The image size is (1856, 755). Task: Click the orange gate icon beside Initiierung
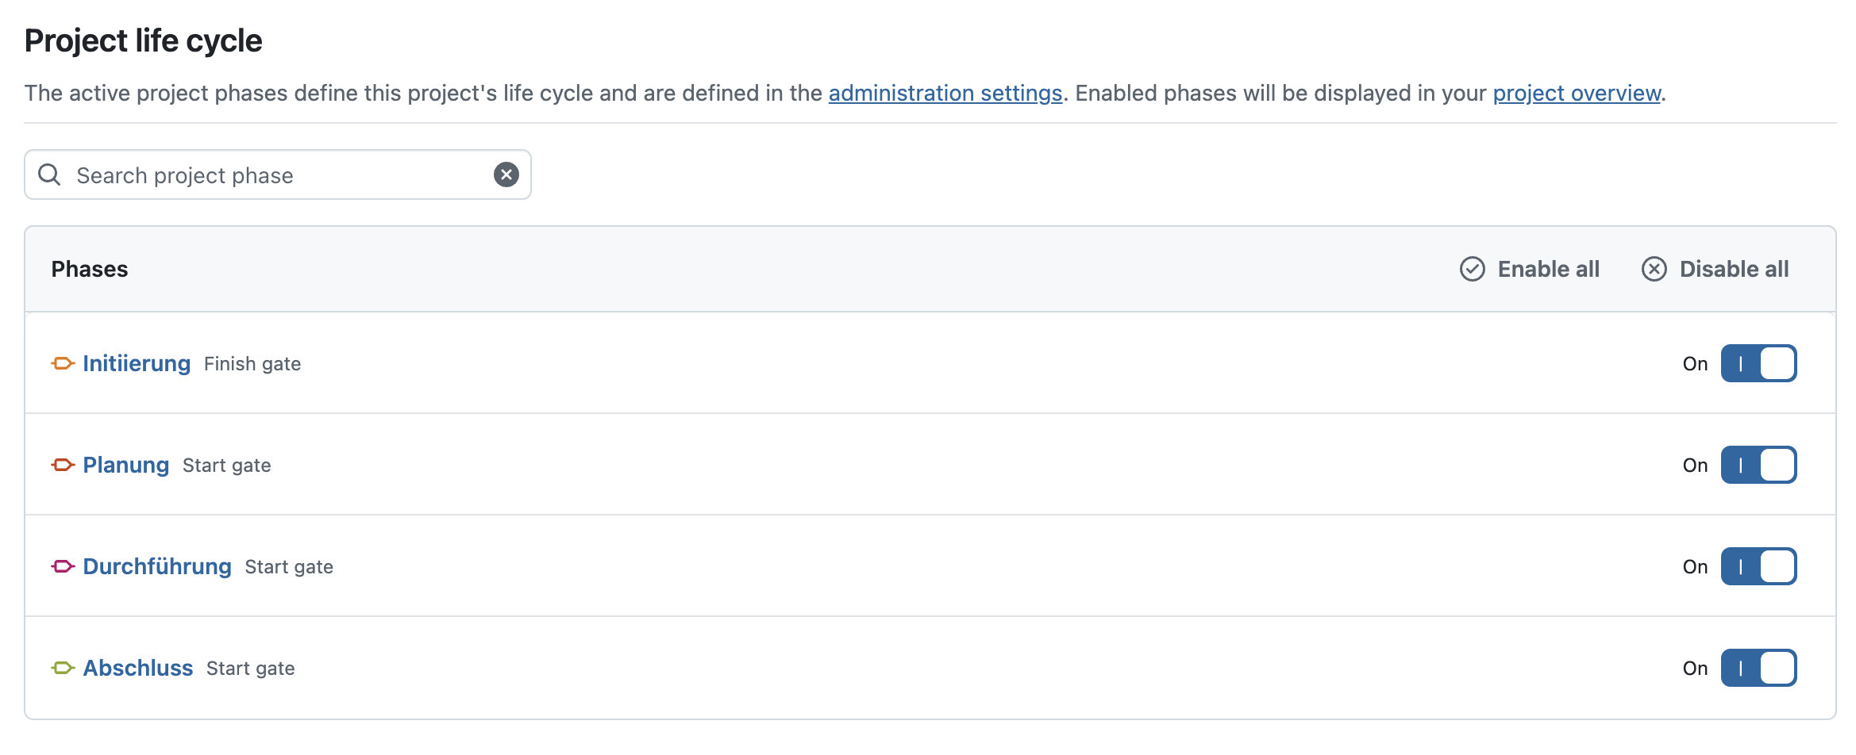tap(64, 363)
